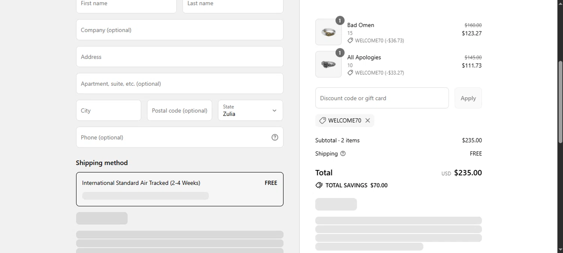563x253 pixels.
Task: Click the All Apologies product name
Action: click(364, 58)
